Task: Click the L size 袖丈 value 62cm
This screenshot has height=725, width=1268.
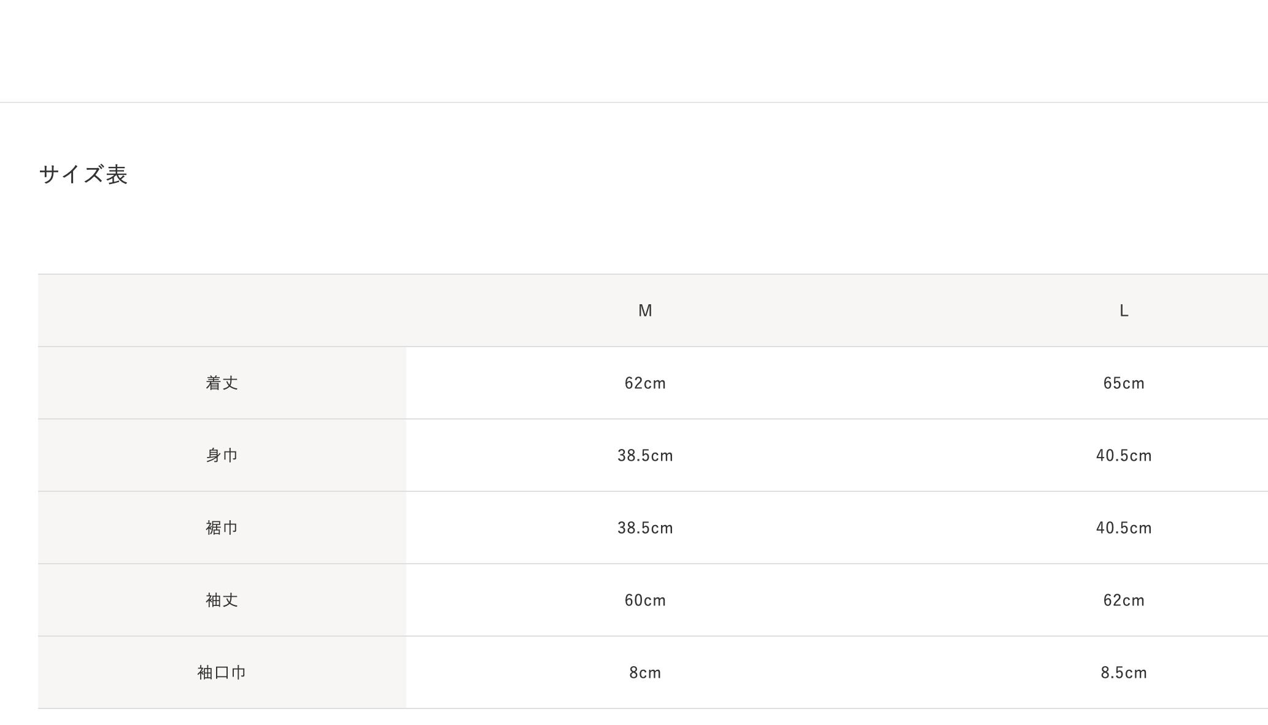Action: point(1124,600)
